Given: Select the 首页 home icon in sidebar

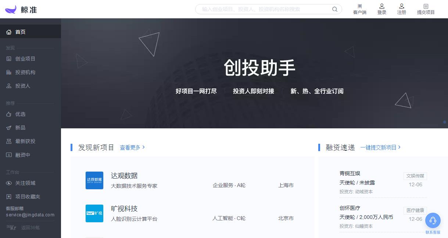Looking at the screenshot, I should tap(9, 32).
